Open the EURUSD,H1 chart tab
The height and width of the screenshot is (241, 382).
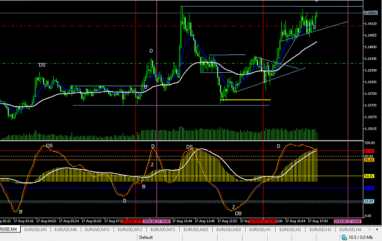pyautogui.click(x=260, y=229)
